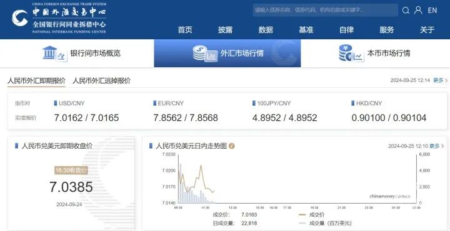Screen dimensions: 450x231
Task: Click the 7.0230 y-axis label
Action: tap(169, 154)
